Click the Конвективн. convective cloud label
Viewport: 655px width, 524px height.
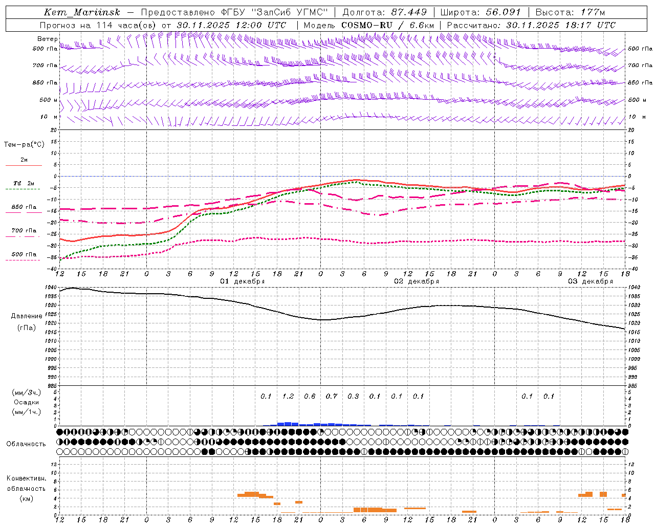click(x=27, y=478)
